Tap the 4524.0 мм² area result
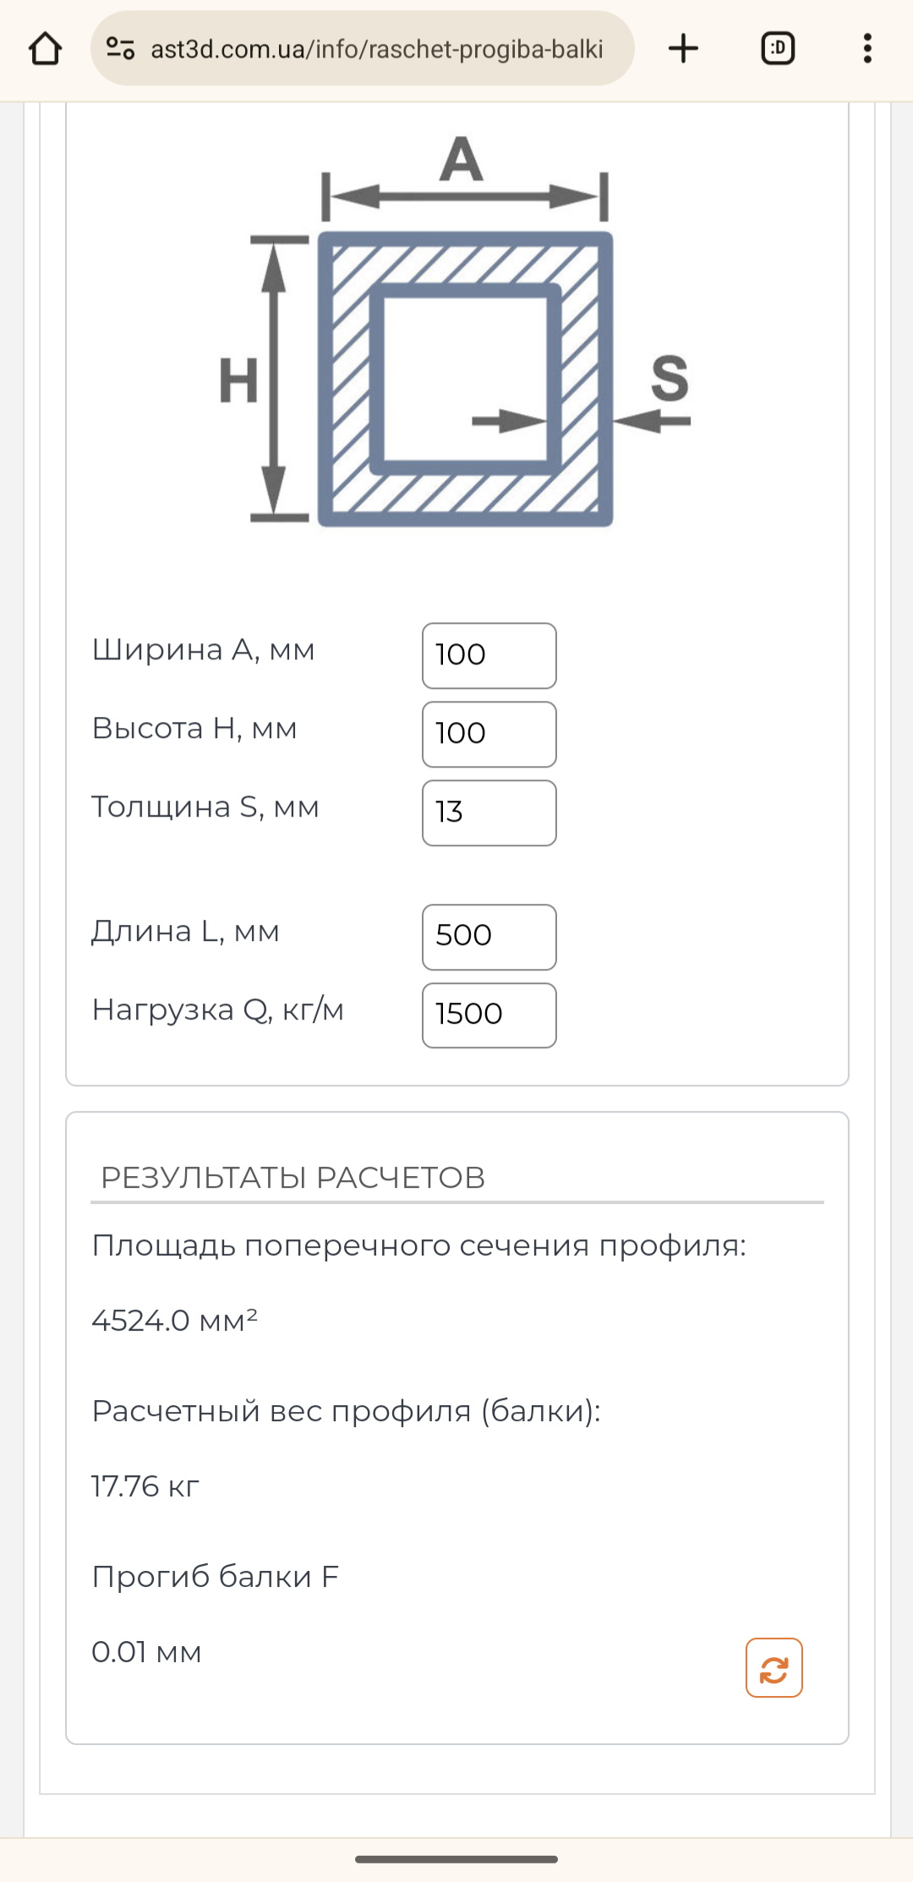The width and height of the screenshot is (913, 1882). pos(174,1321)
